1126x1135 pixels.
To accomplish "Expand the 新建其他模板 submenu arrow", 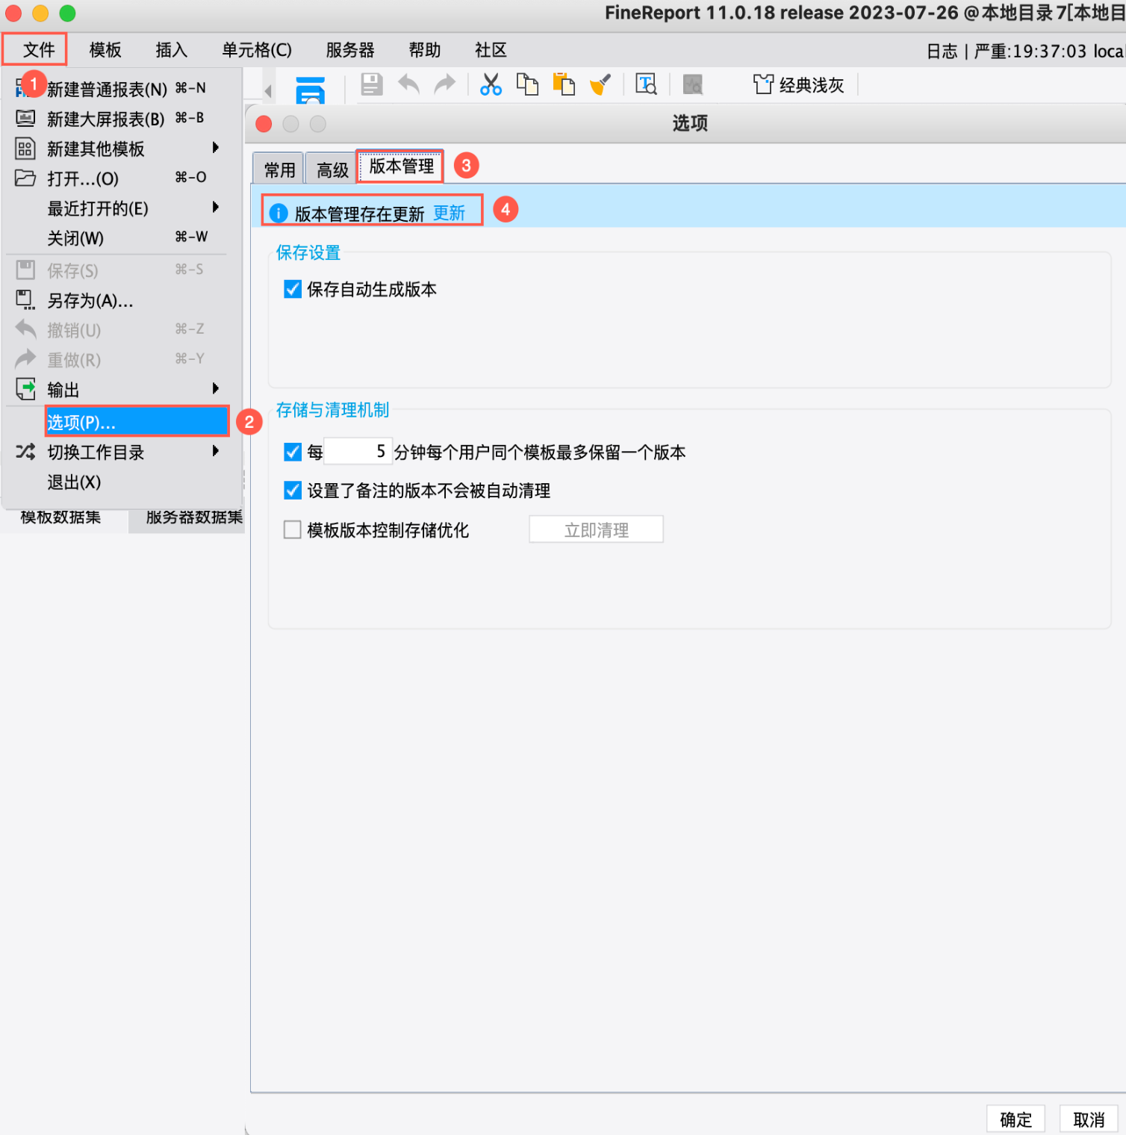I will 216,148.
